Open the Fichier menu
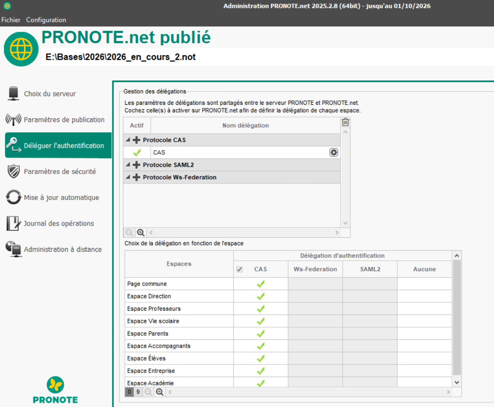 click(11, 20)
